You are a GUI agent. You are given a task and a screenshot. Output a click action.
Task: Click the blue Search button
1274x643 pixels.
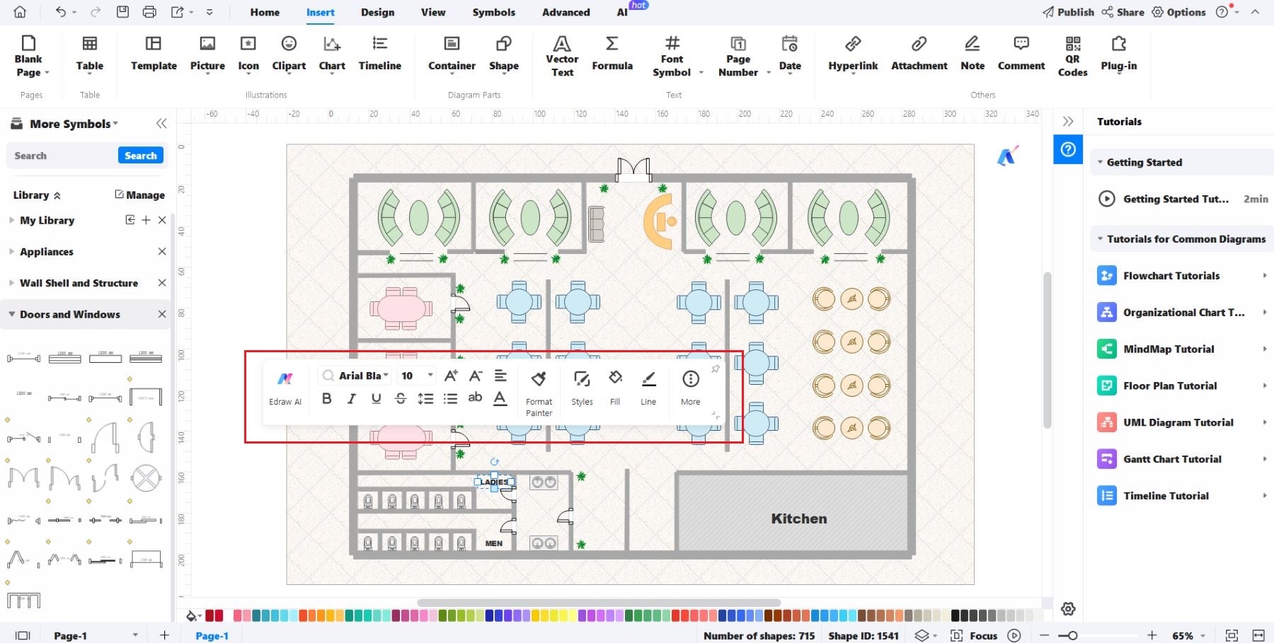[x=141, y=156]
